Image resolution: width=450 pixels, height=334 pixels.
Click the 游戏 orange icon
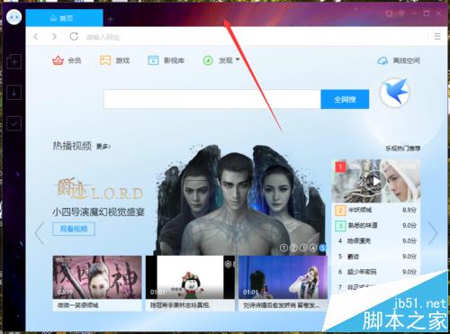click(105, 60)
